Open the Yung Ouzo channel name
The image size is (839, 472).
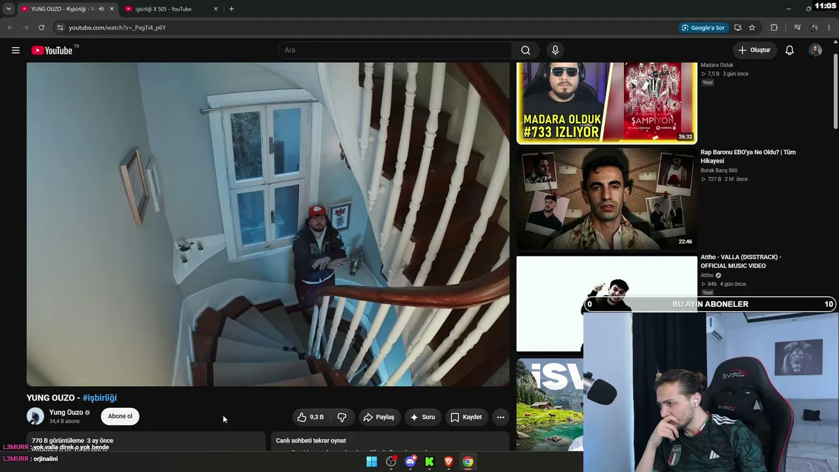[x=66, y=412]
